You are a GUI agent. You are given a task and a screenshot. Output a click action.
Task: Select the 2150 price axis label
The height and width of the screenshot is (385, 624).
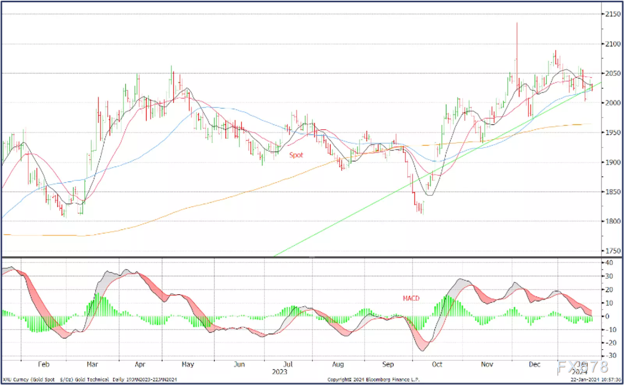point(608,14)
